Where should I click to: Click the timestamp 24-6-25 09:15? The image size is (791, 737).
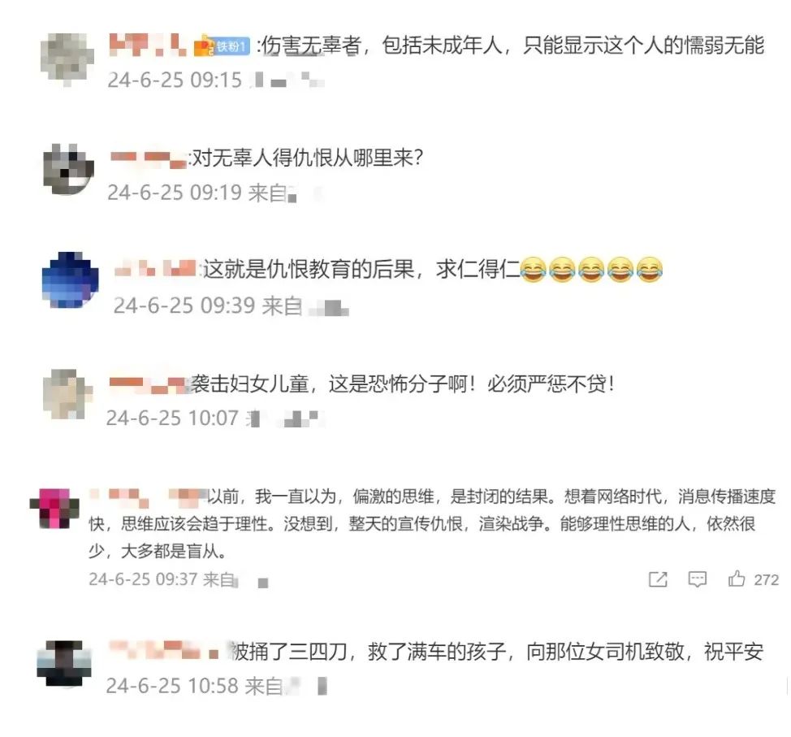coord(175,80)
